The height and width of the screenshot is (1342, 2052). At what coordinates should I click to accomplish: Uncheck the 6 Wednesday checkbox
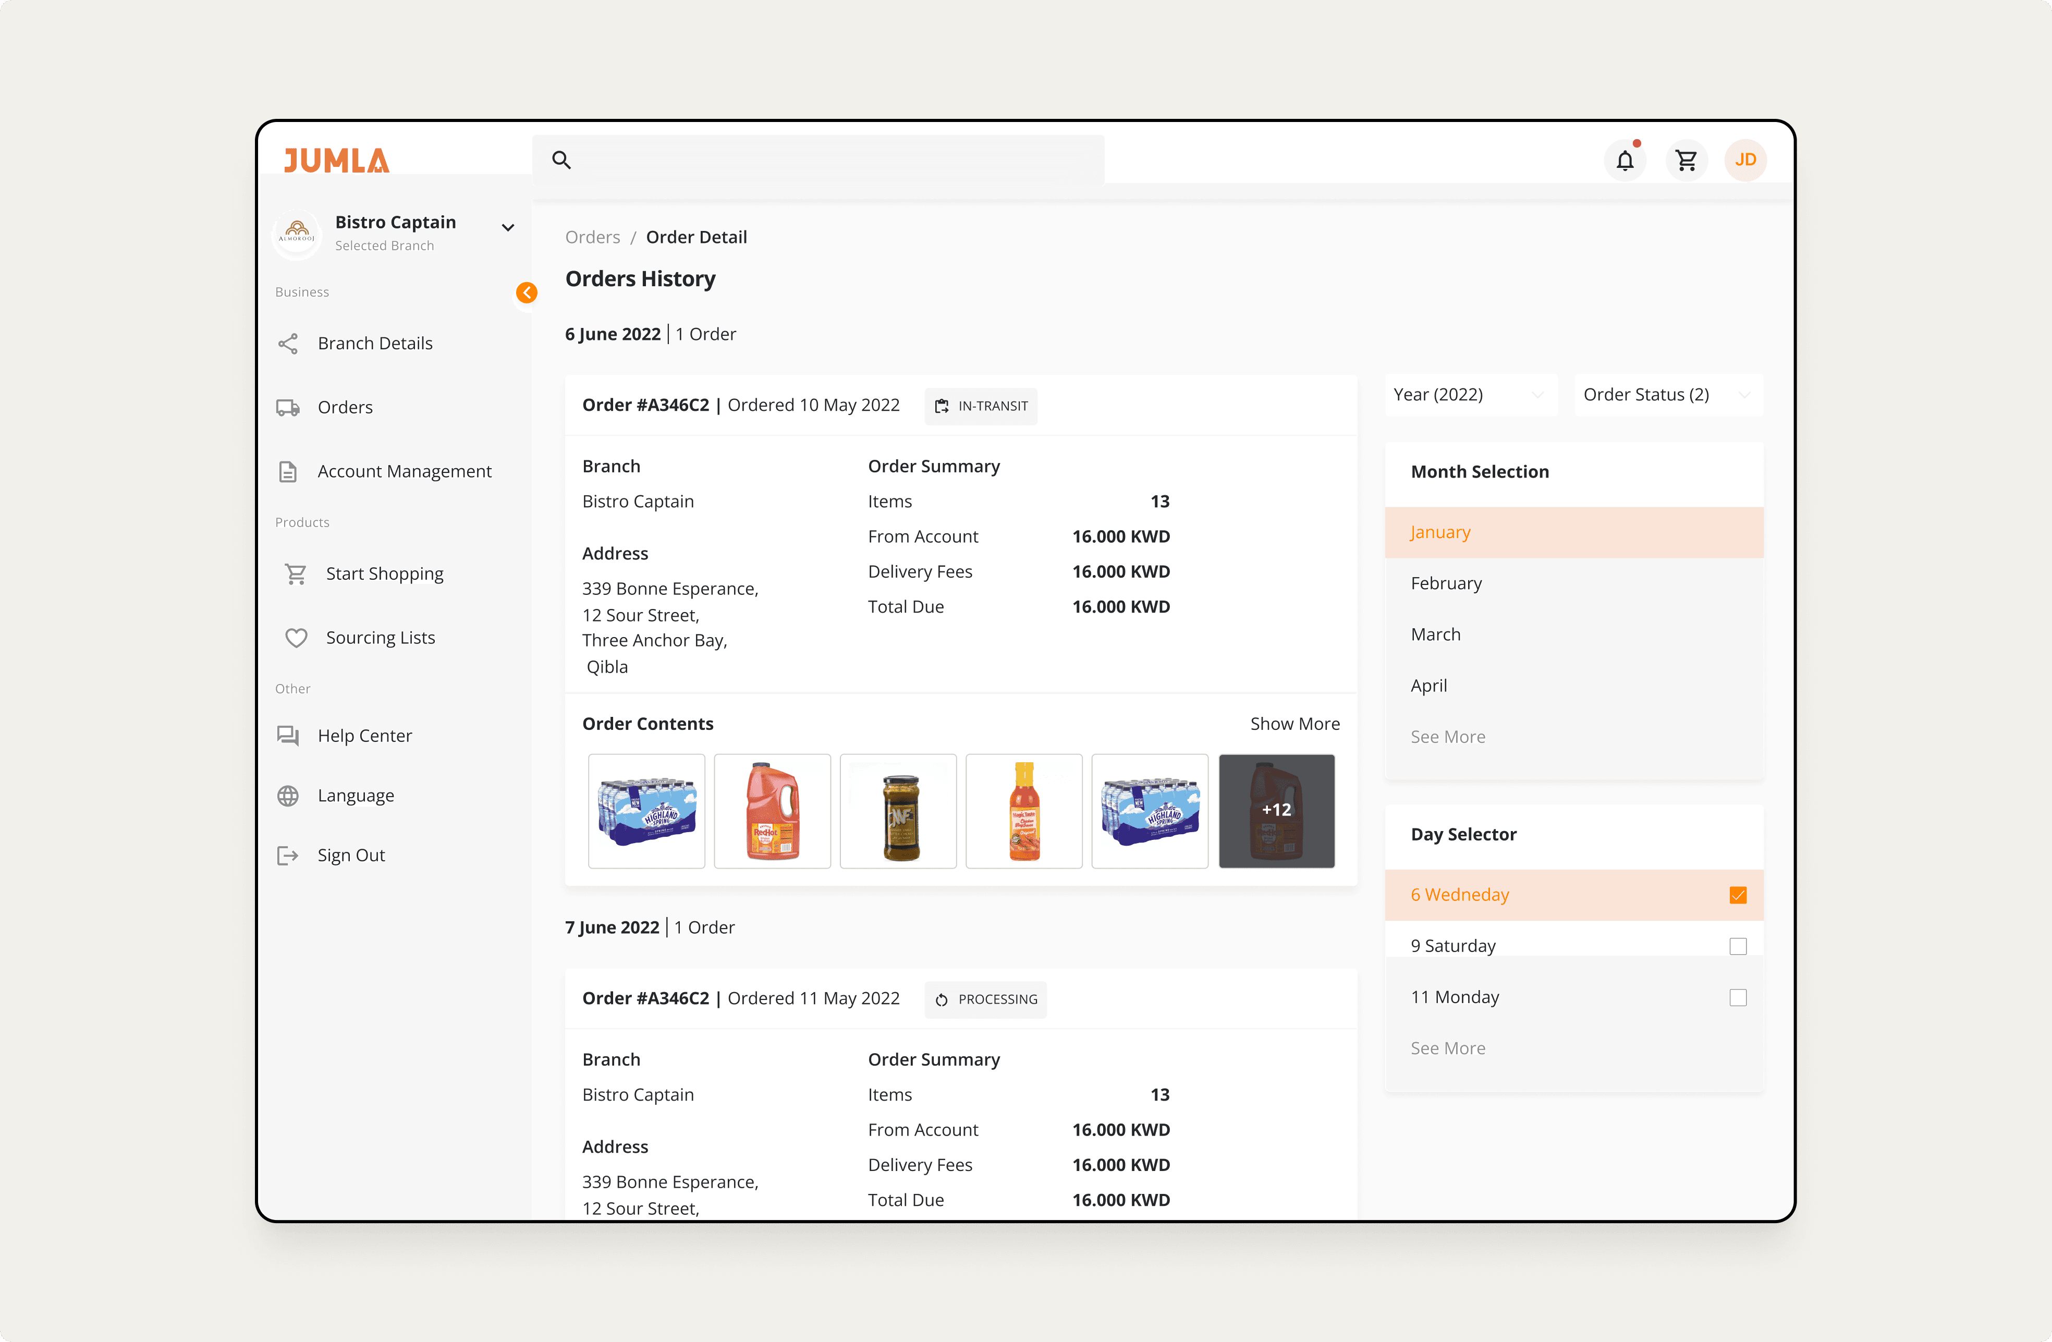click(x=1737, y=895)
